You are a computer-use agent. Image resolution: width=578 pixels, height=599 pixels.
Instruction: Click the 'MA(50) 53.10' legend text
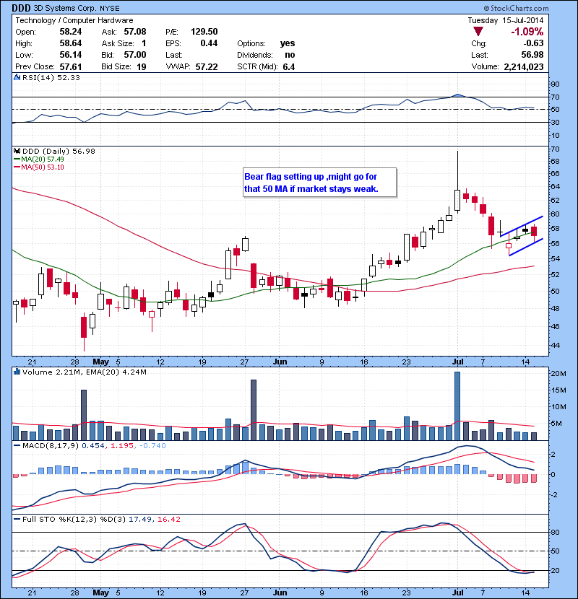(43, 167)
